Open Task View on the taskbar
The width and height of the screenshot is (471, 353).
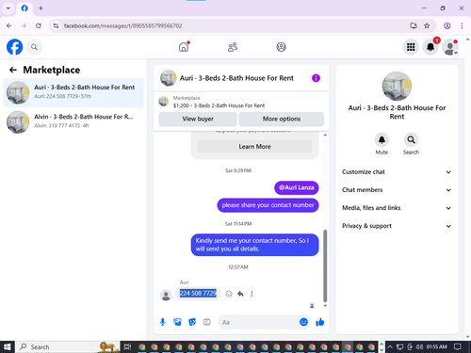[x=127, y=346]
